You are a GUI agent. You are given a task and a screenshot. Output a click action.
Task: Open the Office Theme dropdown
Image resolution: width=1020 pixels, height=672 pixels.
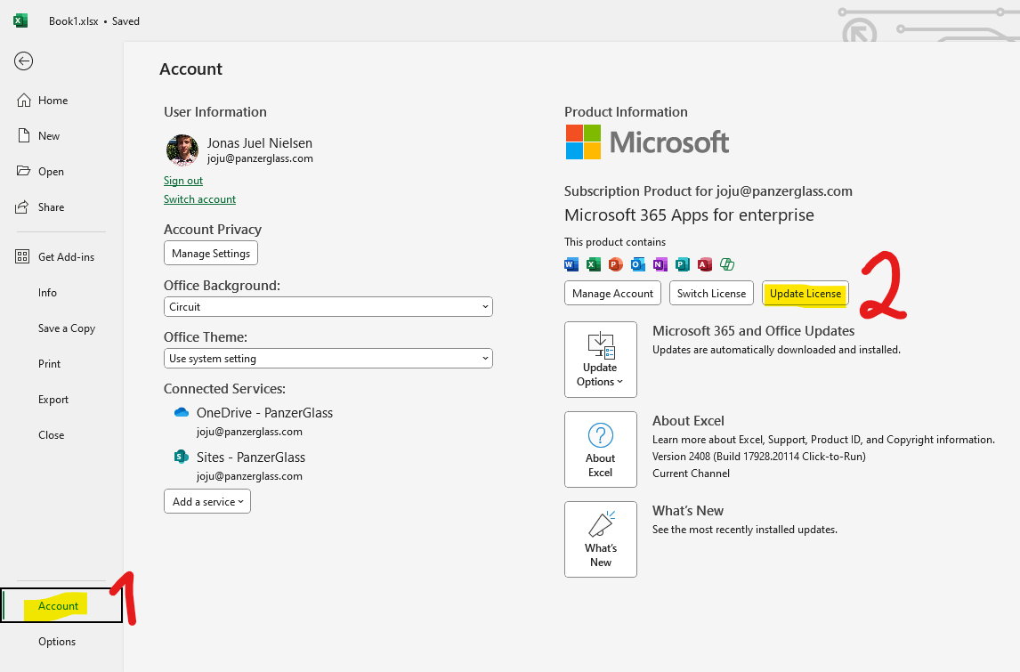(x=328, y=358)
